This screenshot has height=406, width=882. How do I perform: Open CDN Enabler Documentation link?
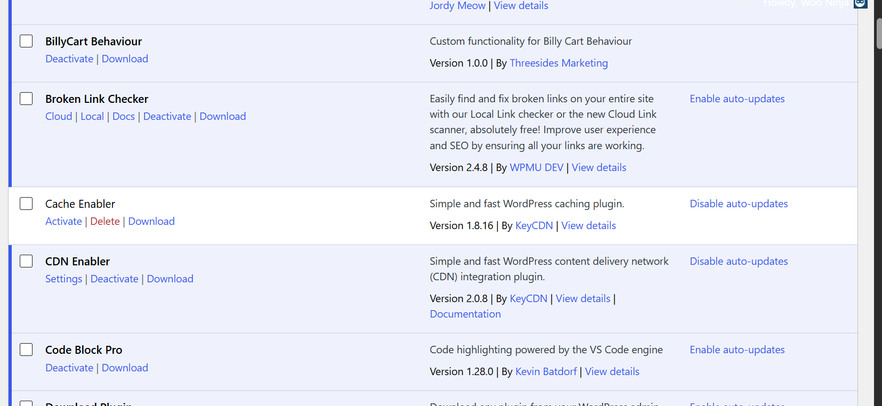coord(465,314)
